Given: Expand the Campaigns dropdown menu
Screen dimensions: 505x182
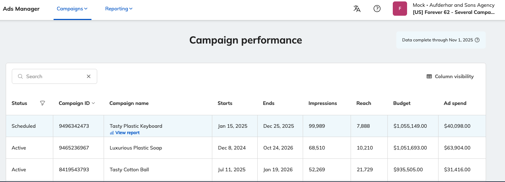Looking at the screenshot, I should [x=72, y=9].
